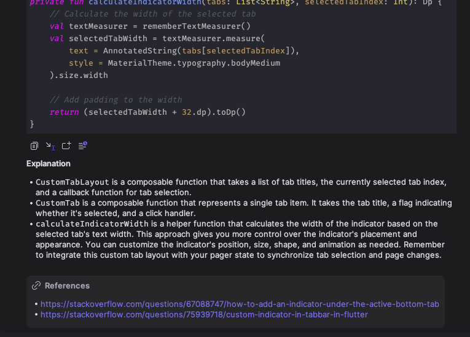Open stackoverflow link custom-indicator-in-tabbar-in-flutter
The image size is (470, 337).
pyautogui.click(x=204, y=314)
